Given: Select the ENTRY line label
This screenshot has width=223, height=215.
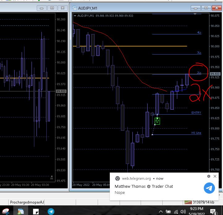Looking at the screenshot, I should click(x=196, y=113).
